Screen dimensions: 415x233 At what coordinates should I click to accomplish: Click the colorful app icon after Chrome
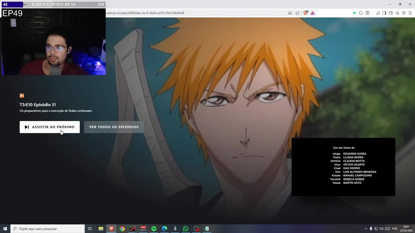(x=133, y=229)
